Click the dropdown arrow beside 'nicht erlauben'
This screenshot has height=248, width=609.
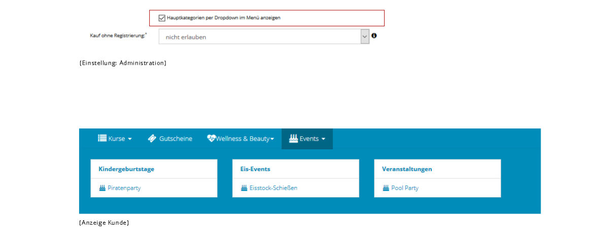365,36
